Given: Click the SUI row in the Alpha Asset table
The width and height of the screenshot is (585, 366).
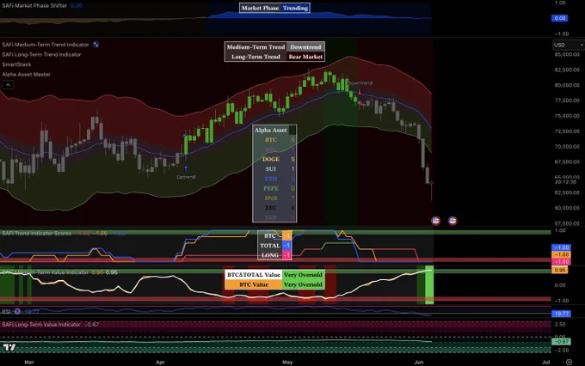Looking at the screenshot, I should coord(274,169).
